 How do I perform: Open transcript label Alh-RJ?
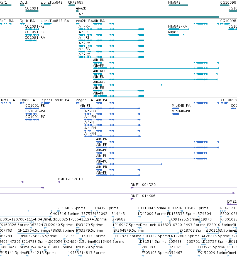(x=84, y=38)
